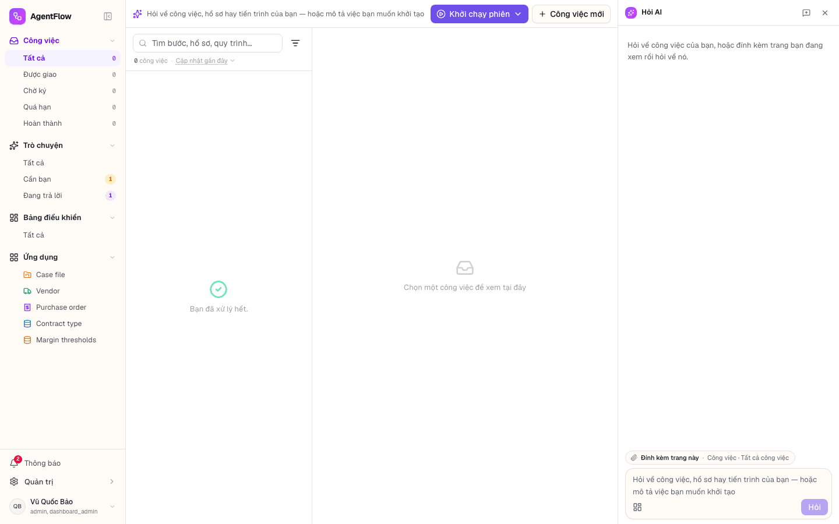Open the filter options icon
This screenshot has width=839, height=524.
(295, 43)
